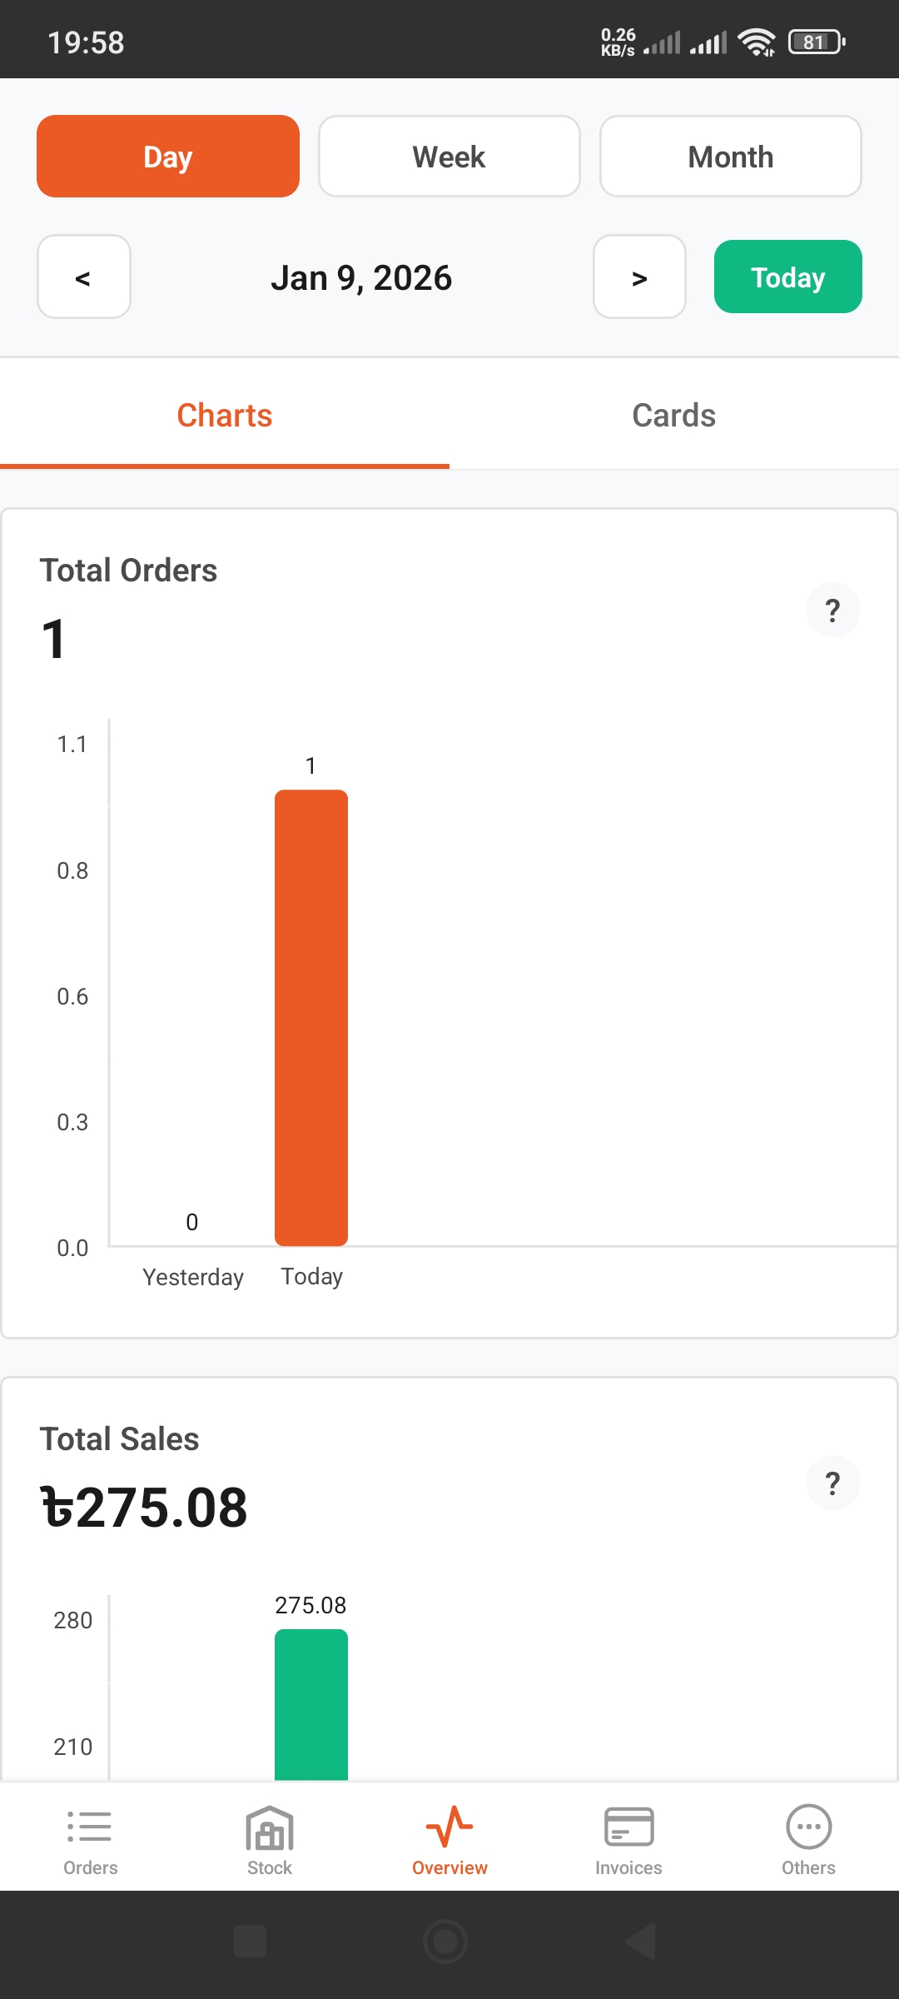The image size is (899, 1999).
Task: Tap Total Sales help question mark
Action: (x=832, y=1483)
